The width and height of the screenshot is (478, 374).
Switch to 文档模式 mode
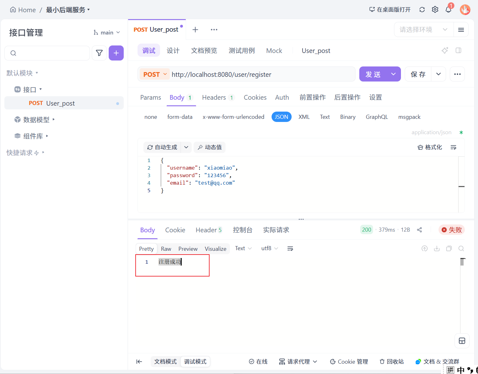pos(166,361)
